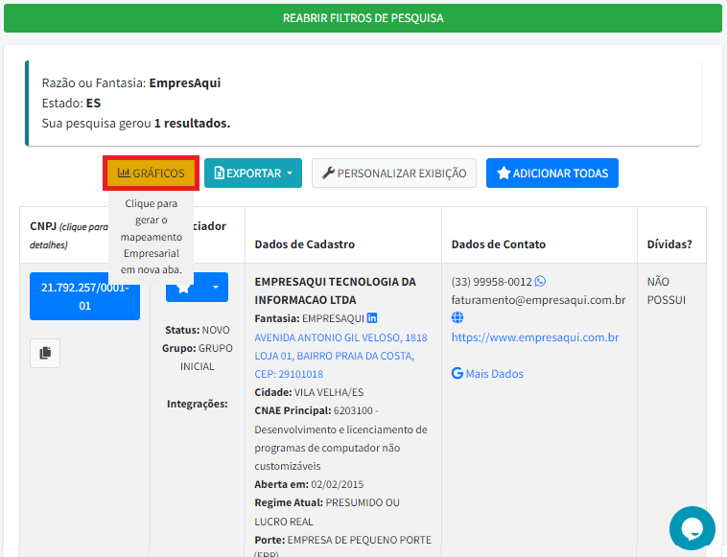The image size is (727, 557).
Task: Open details for CNPJ 21.792.257/0001-01
Action: point(84,296)
